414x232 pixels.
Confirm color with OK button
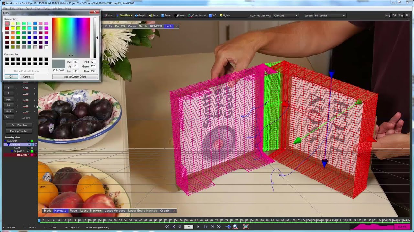[11, 77]
